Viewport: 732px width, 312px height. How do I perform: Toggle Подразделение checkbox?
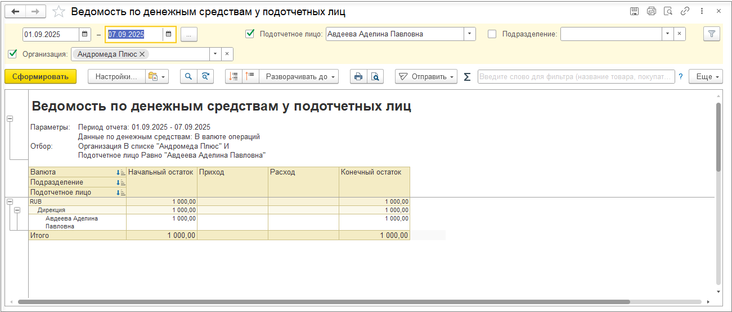pos(492,34)
